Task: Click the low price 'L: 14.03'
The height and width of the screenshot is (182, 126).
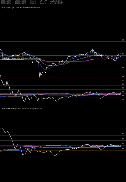Action: (43, 3)
